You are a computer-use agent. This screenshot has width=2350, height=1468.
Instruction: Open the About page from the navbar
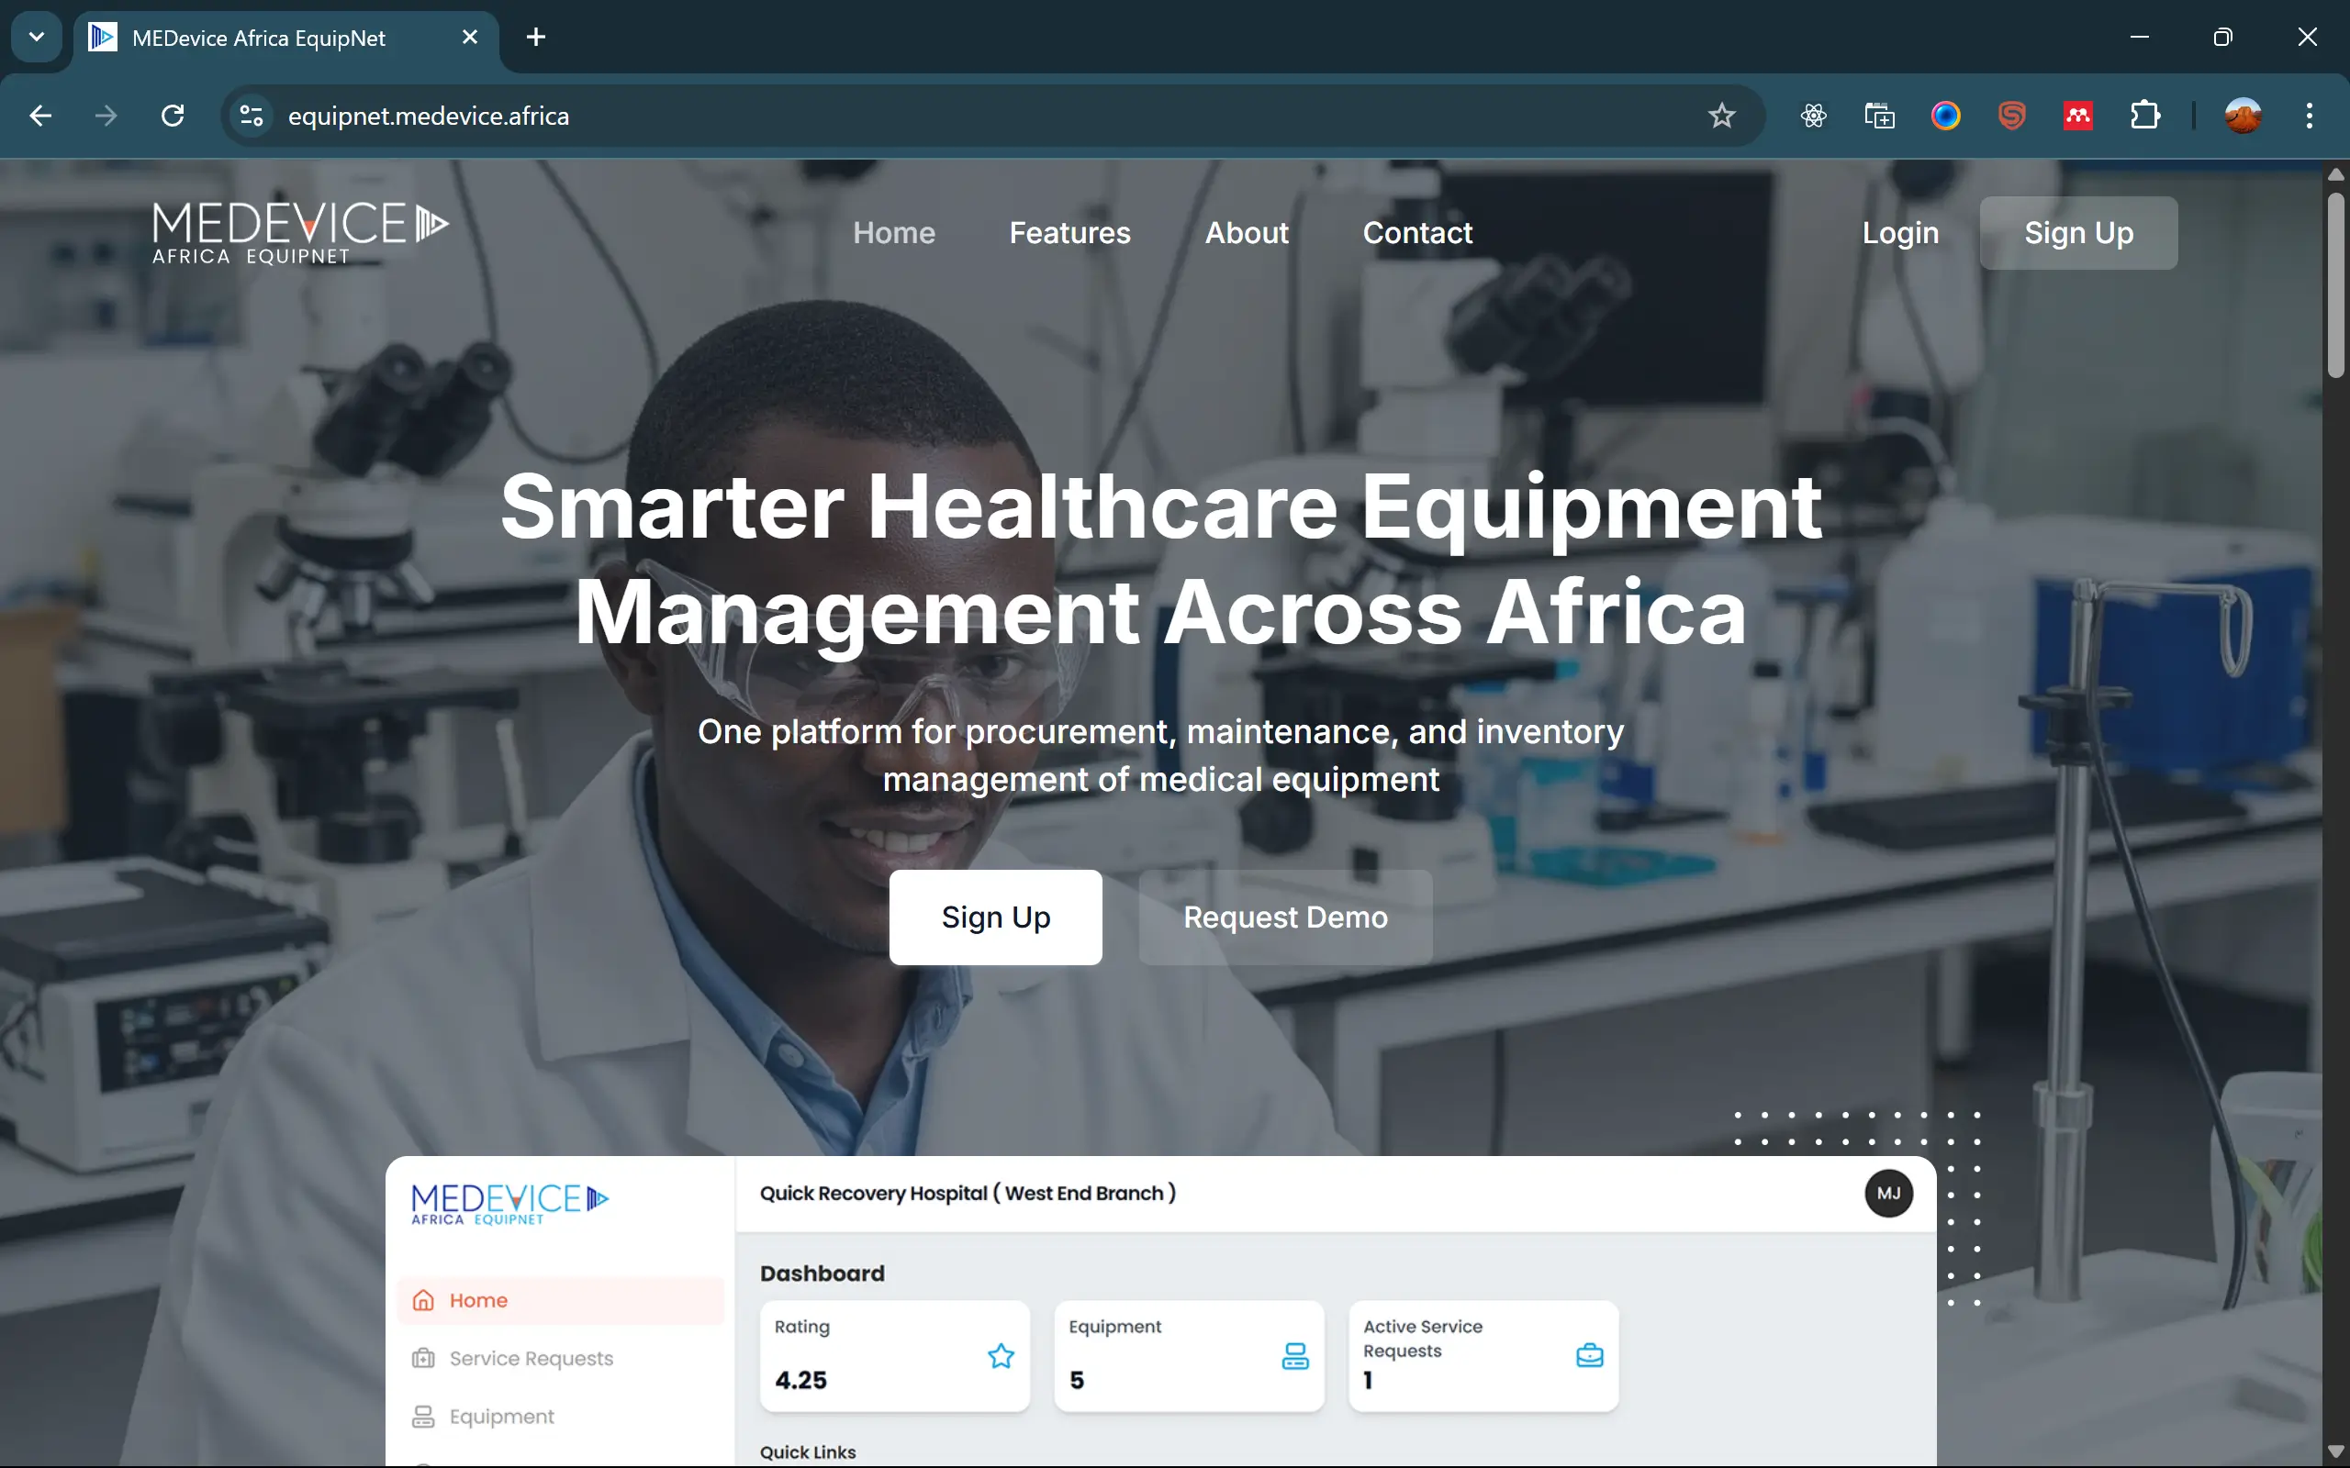1247,233
